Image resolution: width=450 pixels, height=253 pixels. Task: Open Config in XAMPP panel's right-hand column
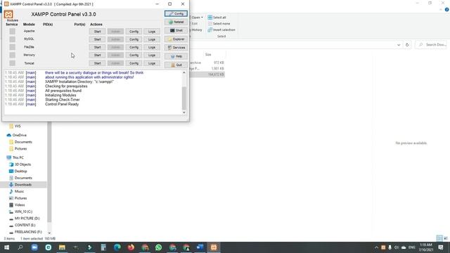point(176,13)
